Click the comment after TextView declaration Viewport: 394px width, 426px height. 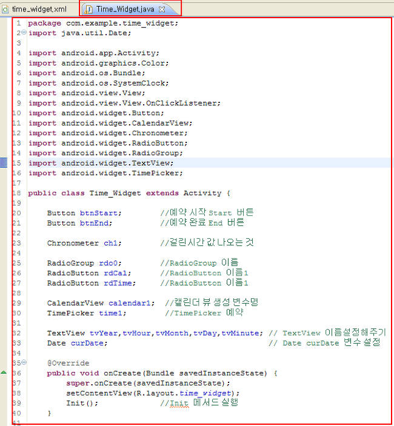tap(327, 333)
